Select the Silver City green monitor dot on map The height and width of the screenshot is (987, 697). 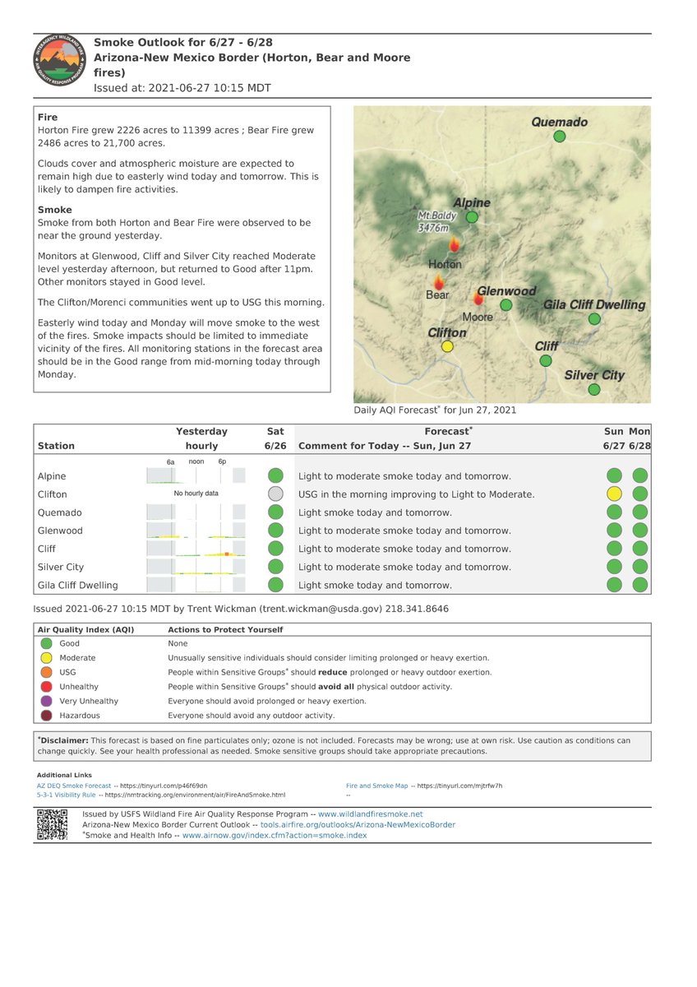(594, 390)
